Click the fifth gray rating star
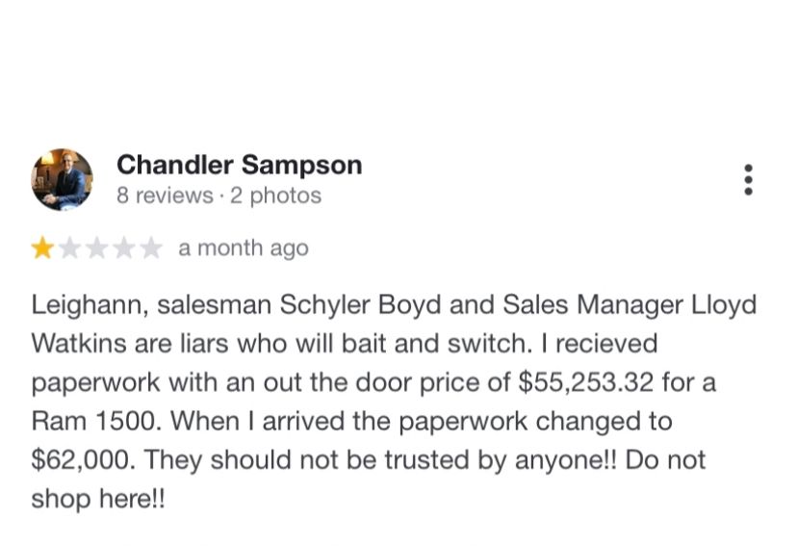Viewport: 797px width, 546px height. [150, 249]
